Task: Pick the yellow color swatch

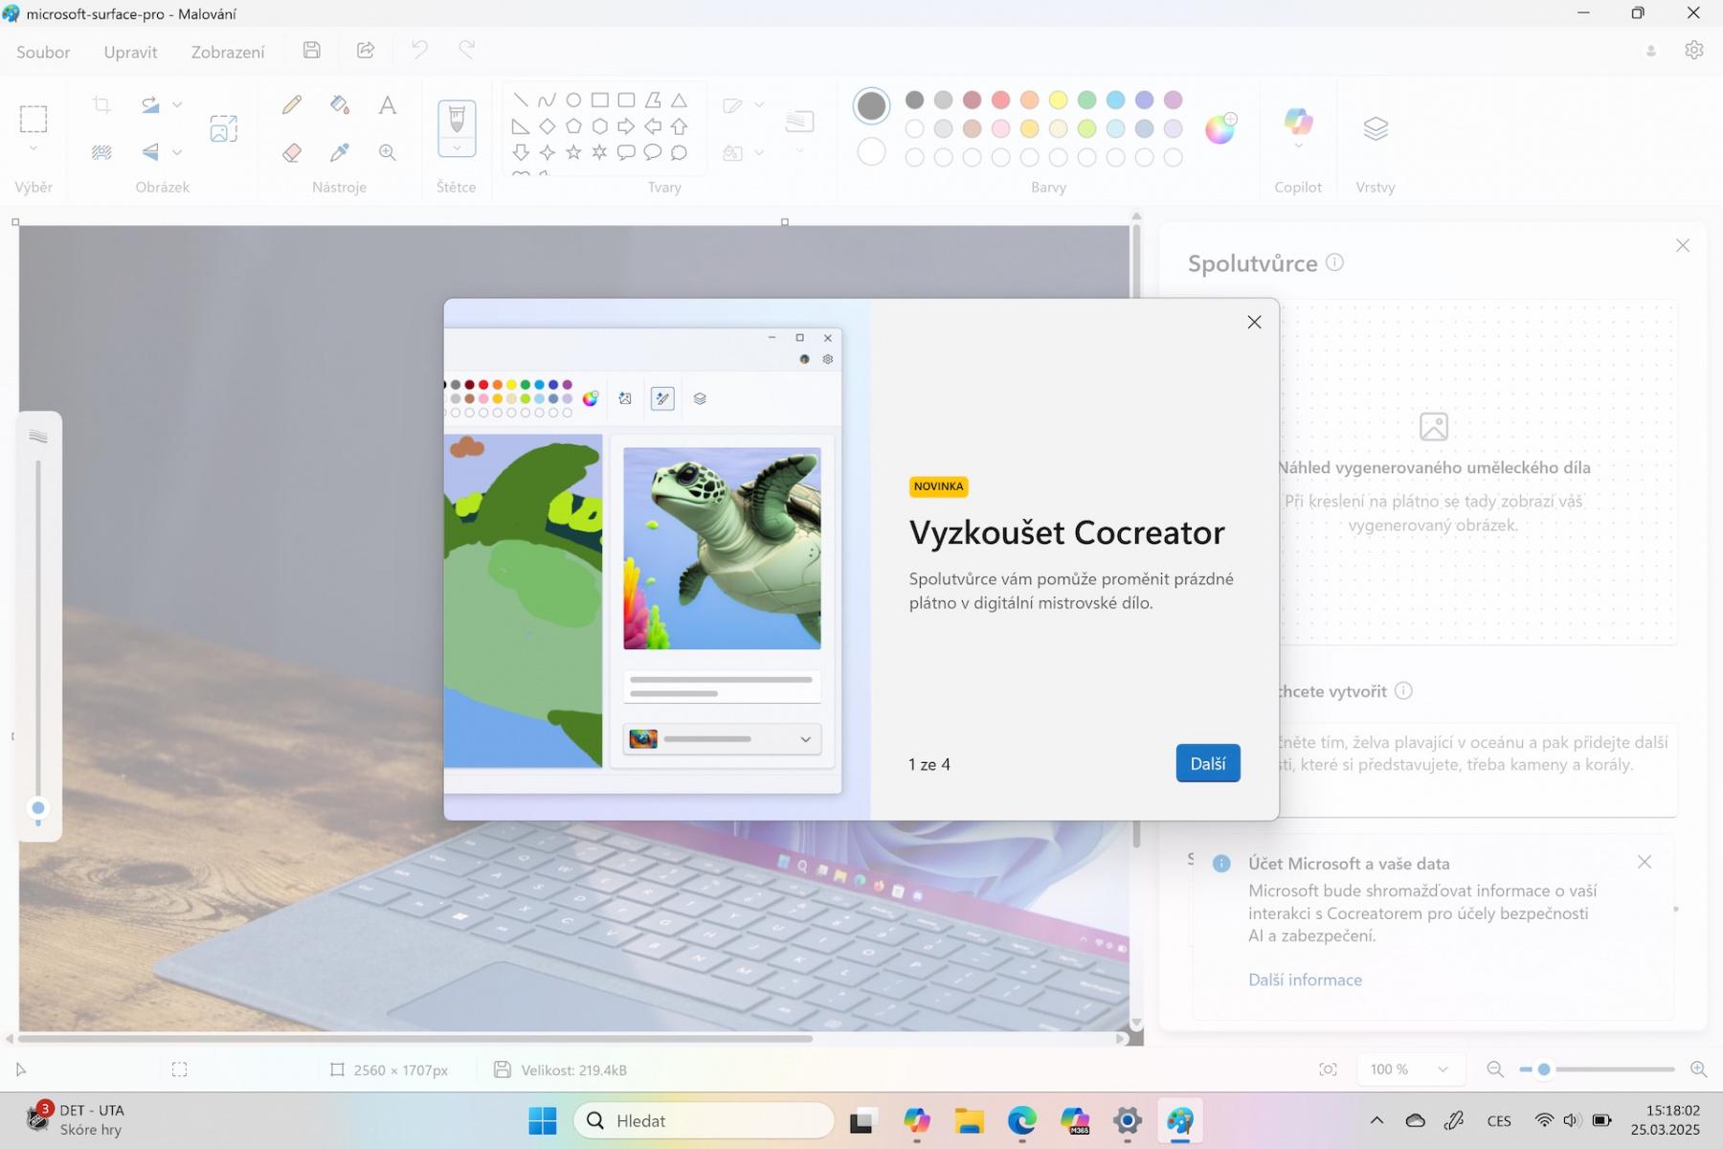Action: [1058, 100]
